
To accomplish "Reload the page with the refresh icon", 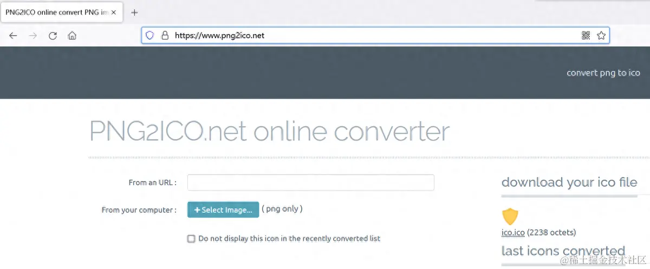I will [53, 36].
